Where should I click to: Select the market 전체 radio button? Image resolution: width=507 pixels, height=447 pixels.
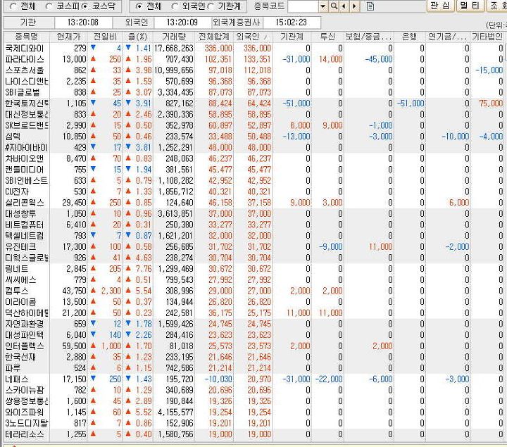[x=13, y=6]
